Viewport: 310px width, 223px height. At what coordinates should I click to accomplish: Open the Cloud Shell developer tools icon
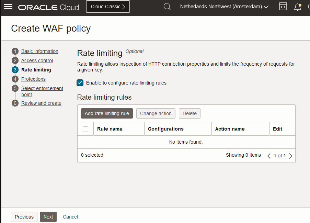283,7
